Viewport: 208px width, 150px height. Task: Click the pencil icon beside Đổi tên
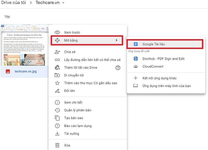coord(57,91)
